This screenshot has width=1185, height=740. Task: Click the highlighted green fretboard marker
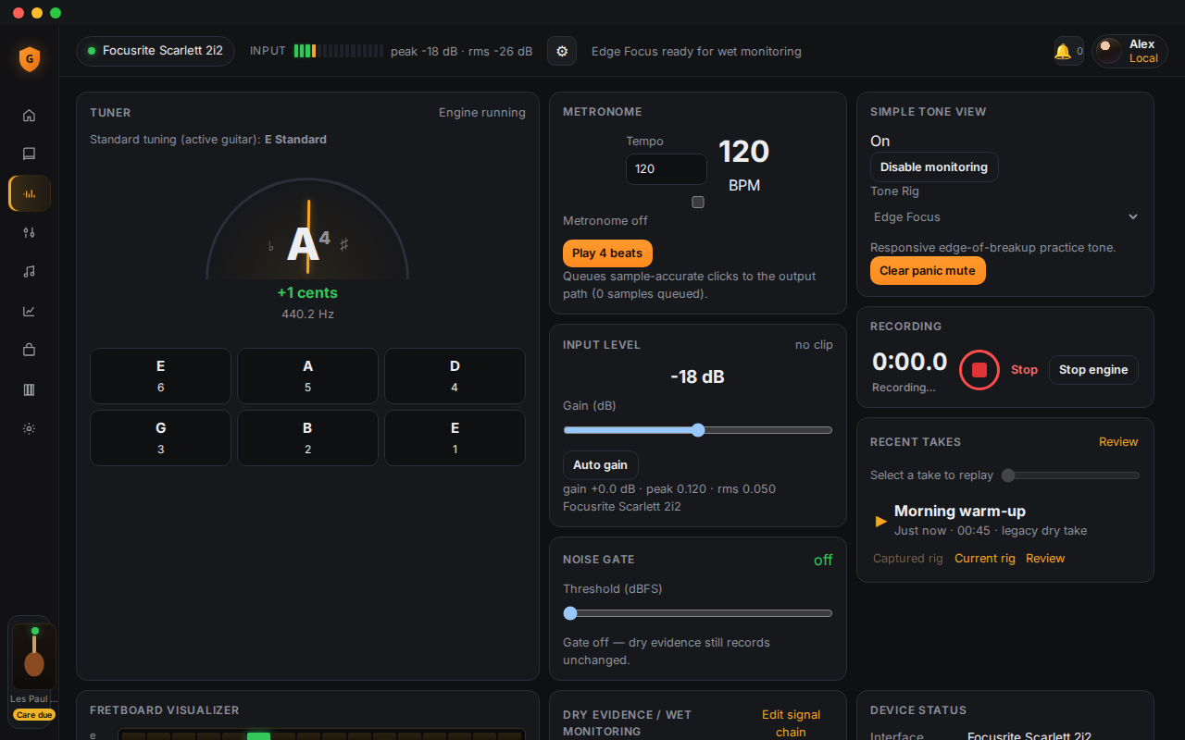(x=258, y=736)
